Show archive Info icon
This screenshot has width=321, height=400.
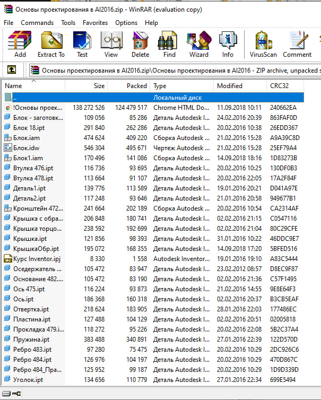[228, 40]
